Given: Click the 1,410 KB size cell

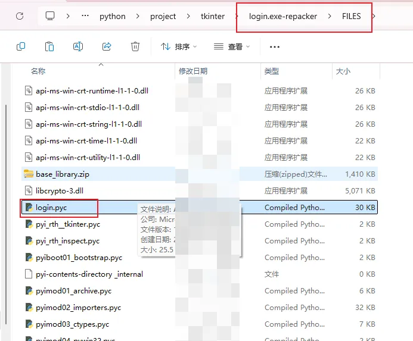Looking at the screenshot, I should coord(360,174).
